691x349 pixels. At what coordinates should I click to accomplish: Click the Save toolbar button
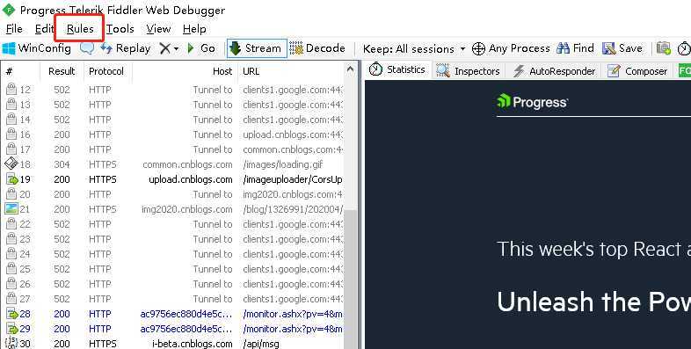tap(622, 48)
